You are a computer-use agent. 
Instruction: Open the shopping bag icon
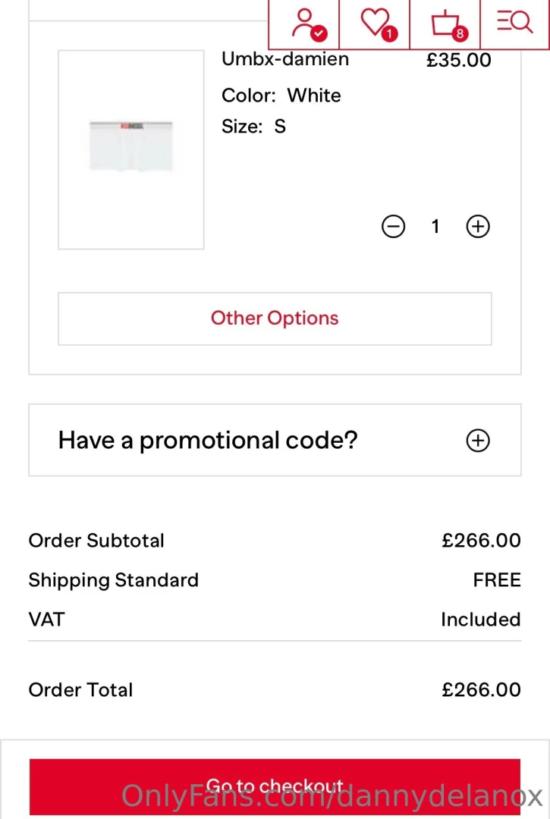click(446, 24)
